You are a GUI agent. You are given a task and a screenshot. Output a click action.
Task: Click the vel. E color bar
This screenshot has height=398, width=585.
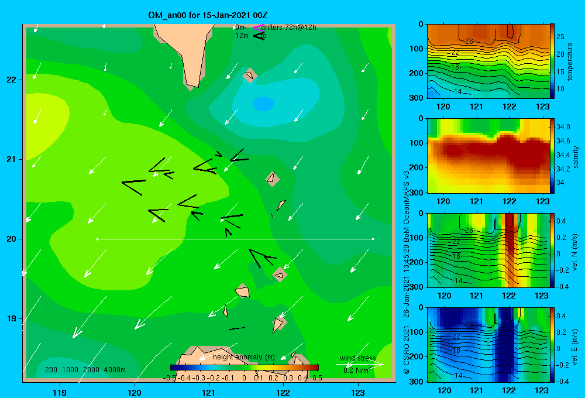click(552, 345)
